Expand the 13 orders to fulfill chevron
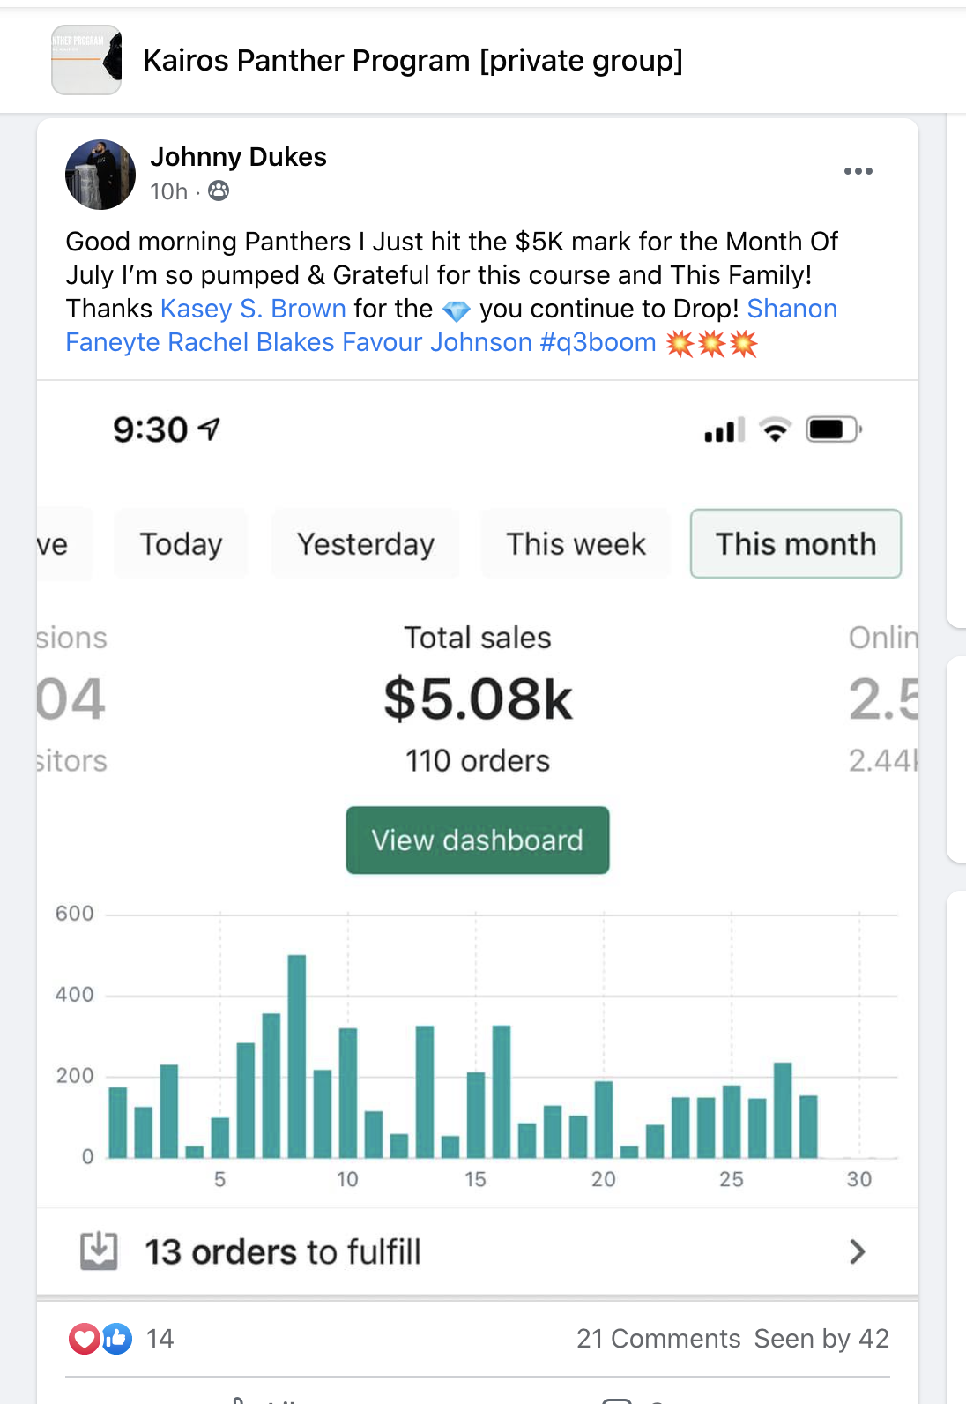The image size is (966, 1404). pos(857,1251)
